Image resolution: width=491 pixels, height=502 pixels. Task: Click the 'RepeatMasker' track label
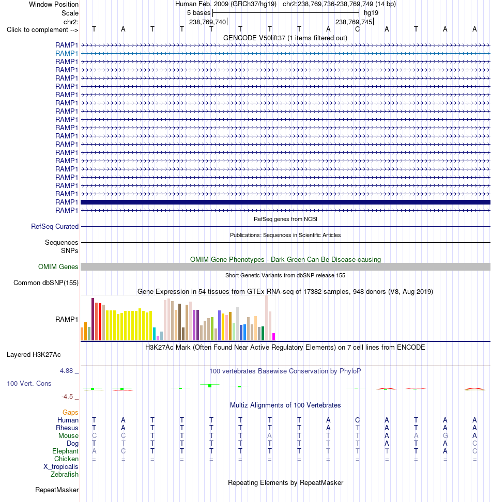57,490
